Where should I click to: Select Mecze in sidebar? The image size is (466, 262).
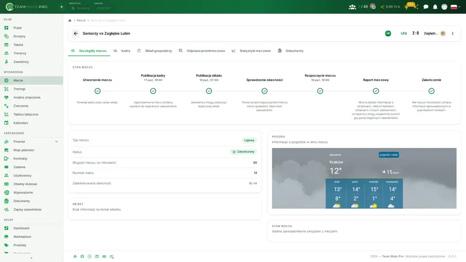point(31,81)
